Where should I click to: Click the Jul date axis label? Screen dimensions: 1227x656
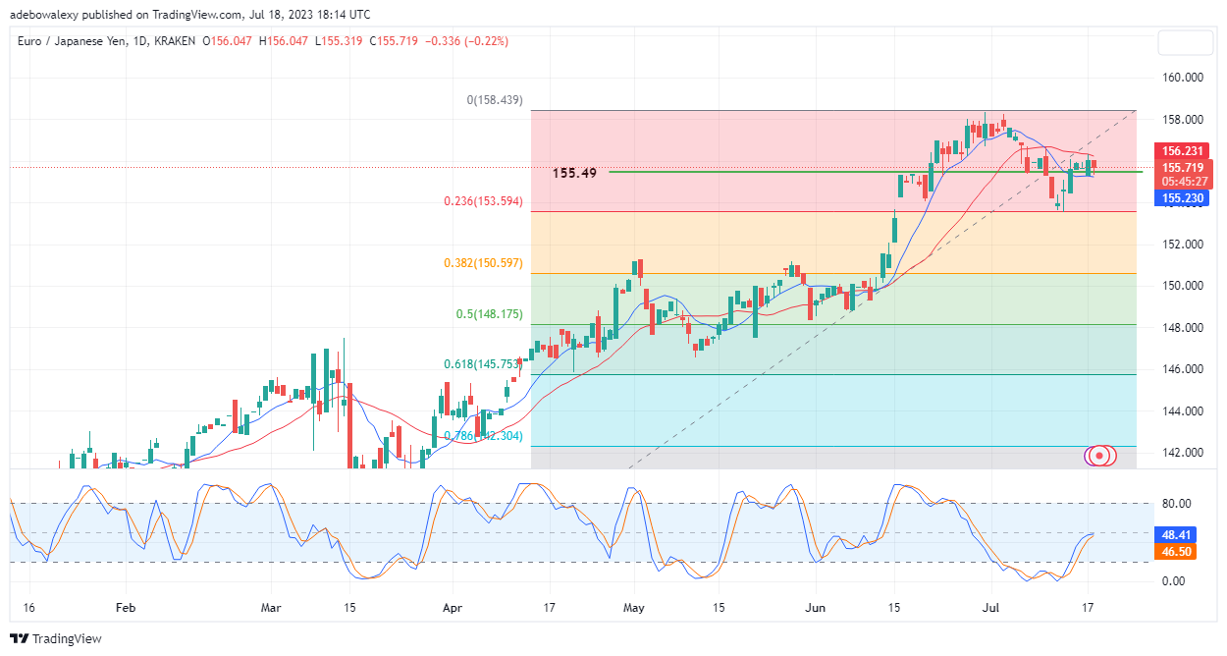(x=989, y=608)
